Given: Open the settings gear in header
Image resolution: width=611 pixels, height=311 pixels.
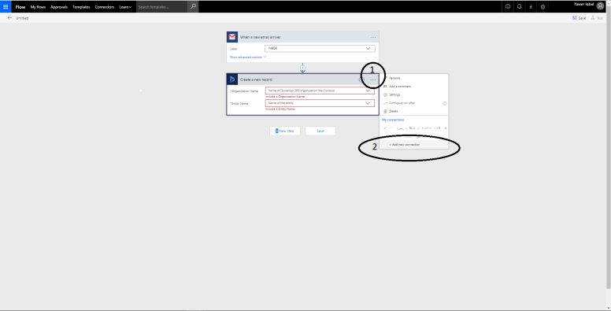Looking at the screenshot, I should 542,6.
